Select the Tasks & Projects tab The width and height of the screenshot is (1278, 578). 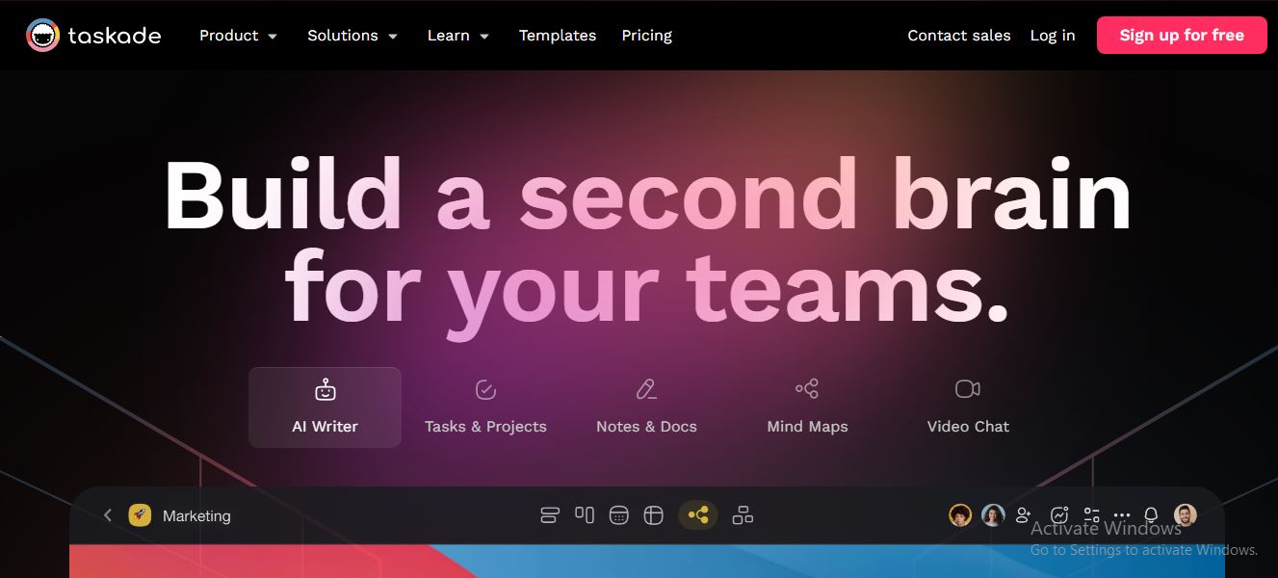[485, 407]
